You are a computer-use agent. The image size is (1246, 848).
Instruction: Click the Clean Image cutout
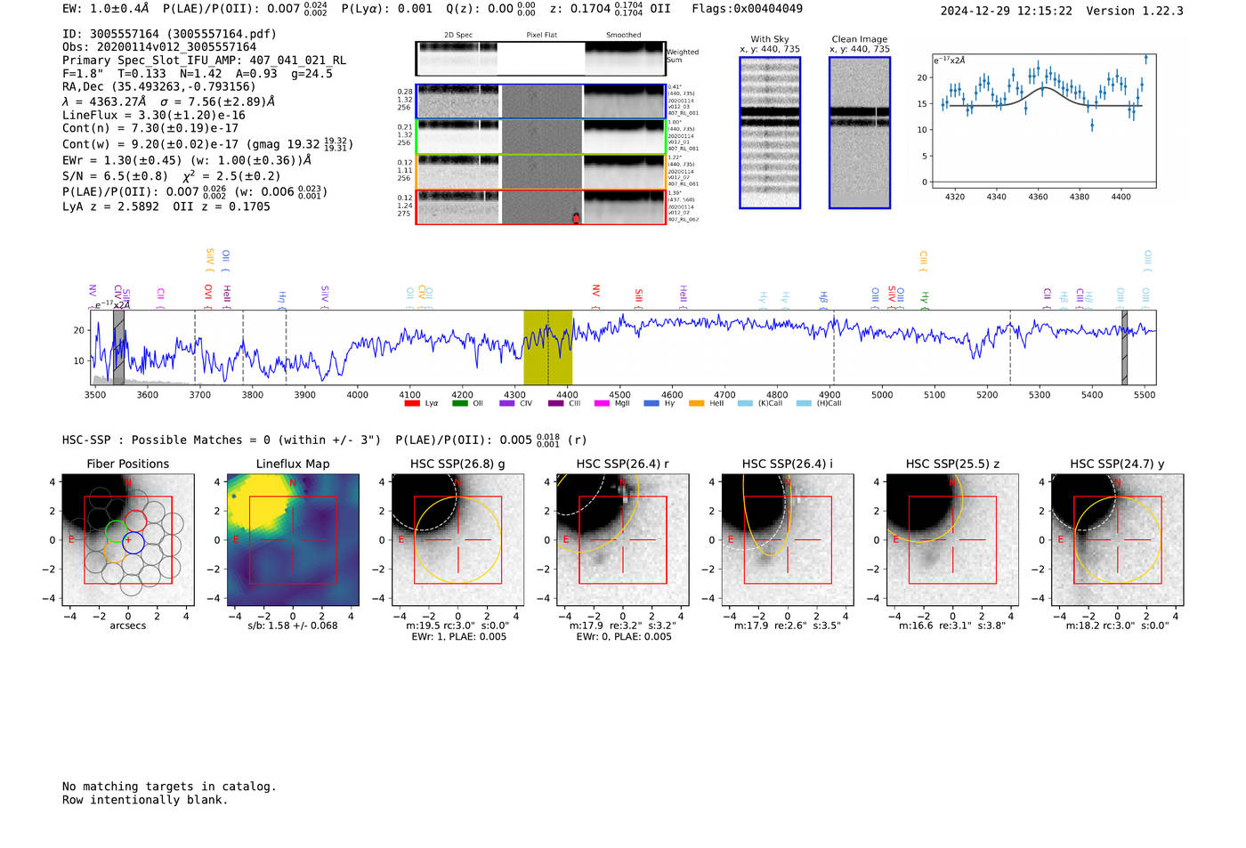click(x=860, y=133)
